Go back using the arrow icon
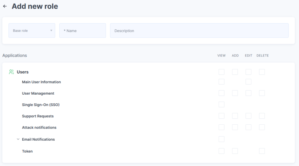This screenshot has height=166, width=299. pos(5,6)
